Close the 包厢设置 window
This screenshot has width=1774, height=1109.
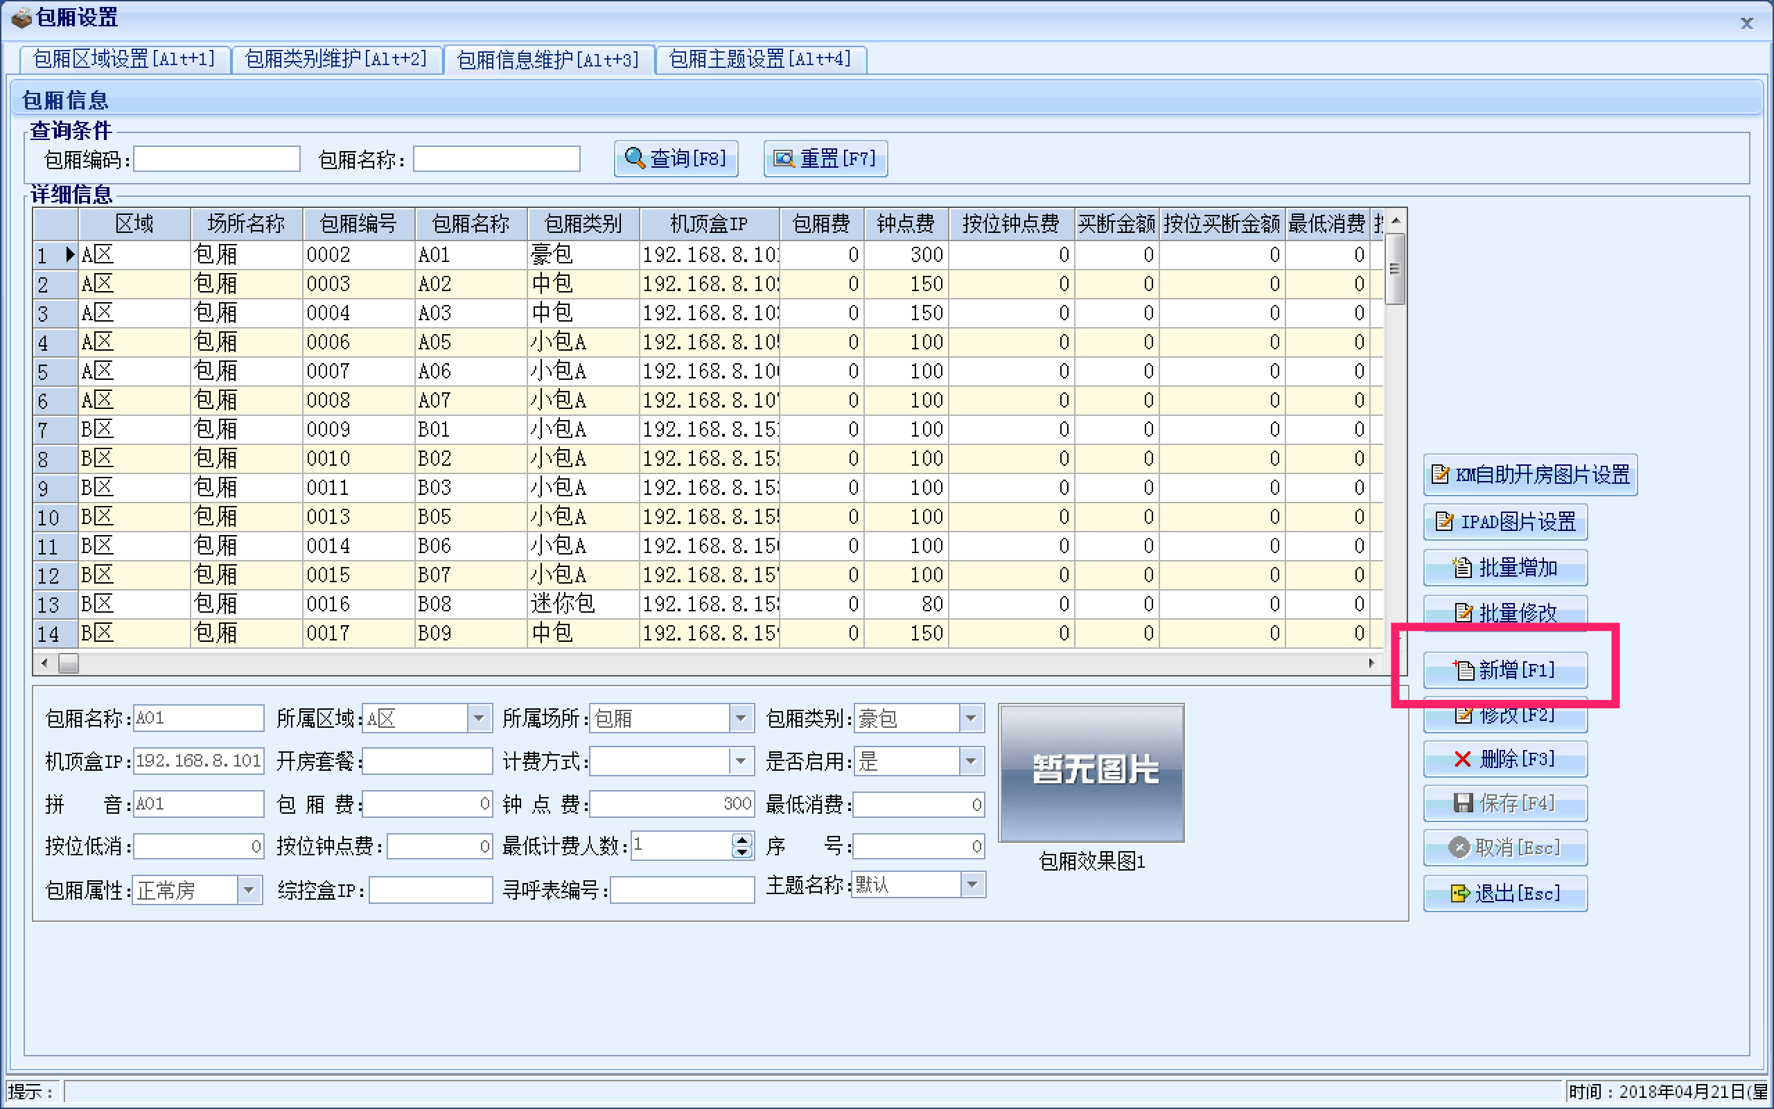tap(1746, 23)
